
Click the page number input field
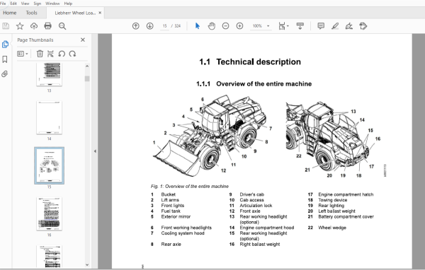point(164,26)
